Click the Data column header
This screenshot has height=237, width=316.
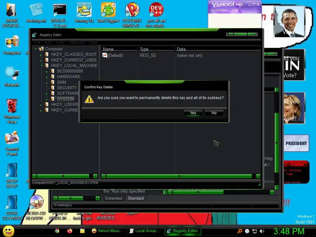coord(218,49)
